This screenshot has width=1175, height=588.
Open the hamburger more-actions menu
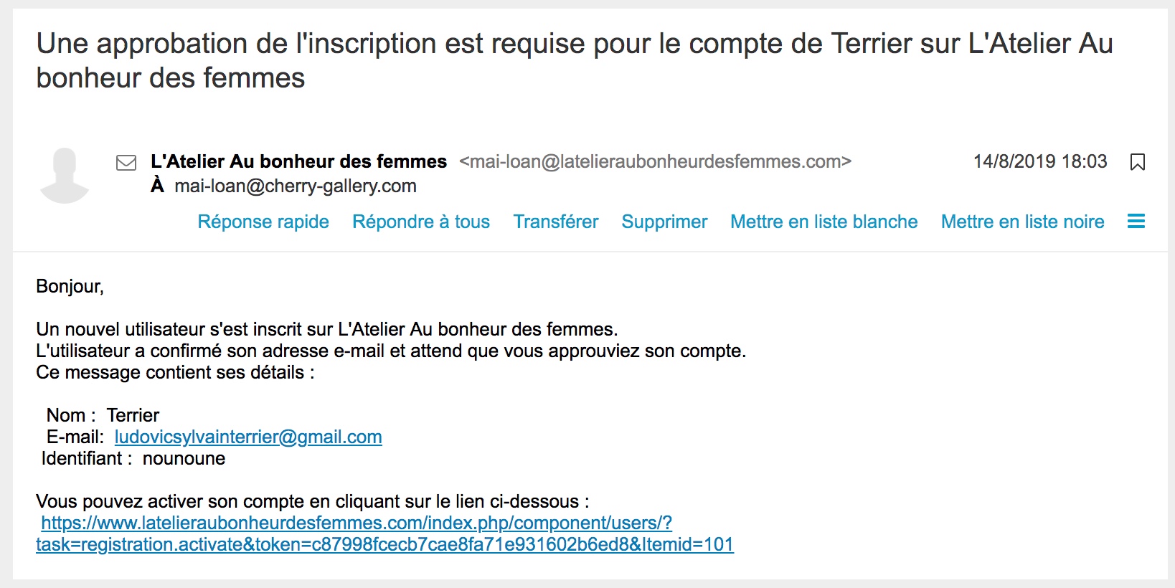(1136, 222)
